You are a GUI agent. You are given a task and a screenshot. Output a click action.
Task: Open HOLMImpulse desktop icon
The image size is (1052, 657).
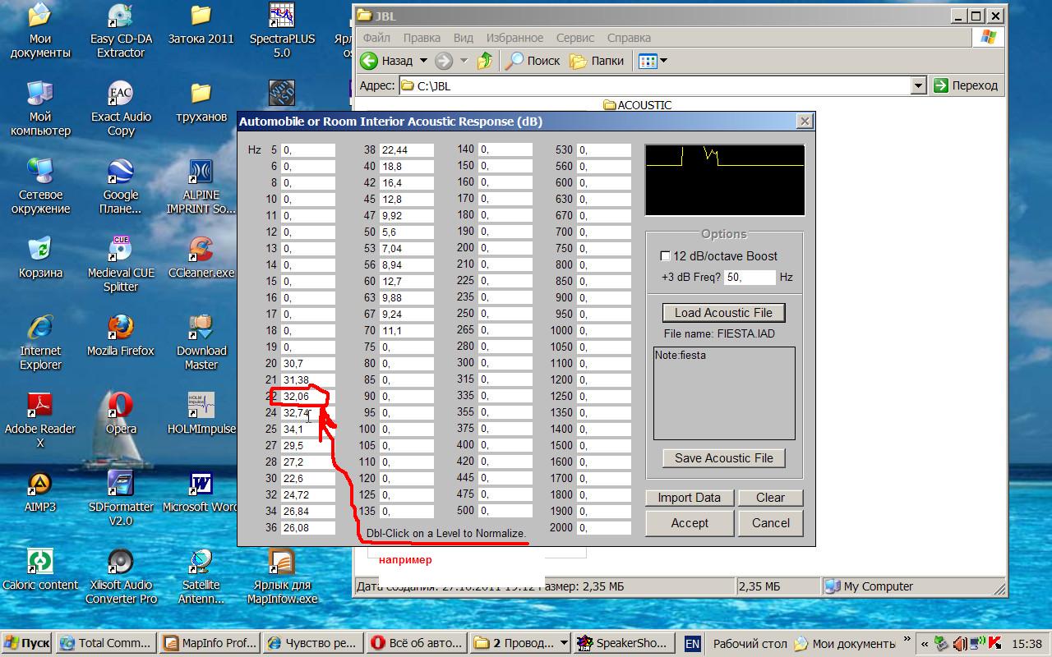(201, 406)
